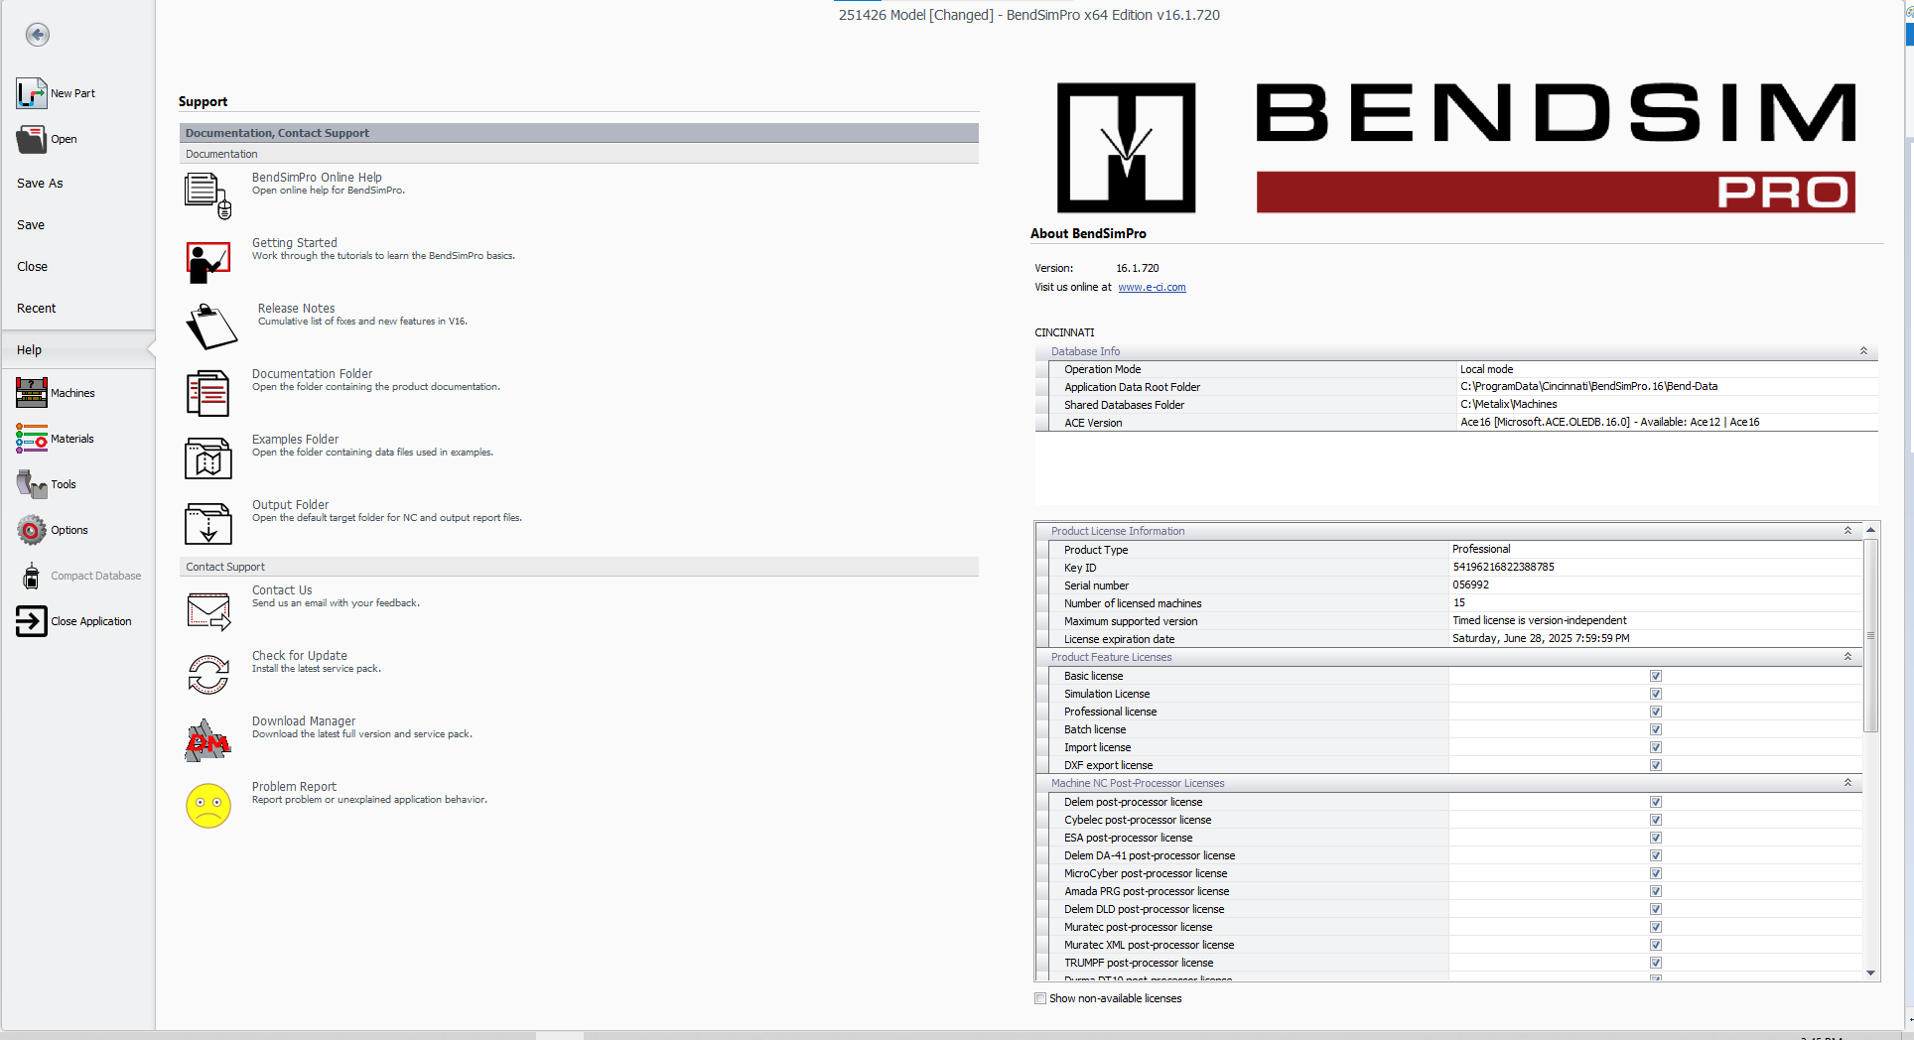Toggle Cybelec post-processor license checkbox
Viewport: 1914px width, 1040px height.
point(1656,820)
